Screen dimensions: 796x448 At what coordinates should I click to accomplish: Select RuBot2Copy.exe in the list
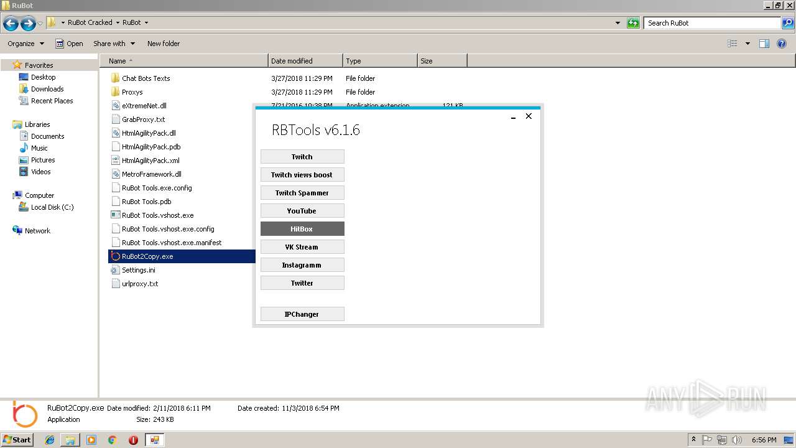tap(181, 256)
